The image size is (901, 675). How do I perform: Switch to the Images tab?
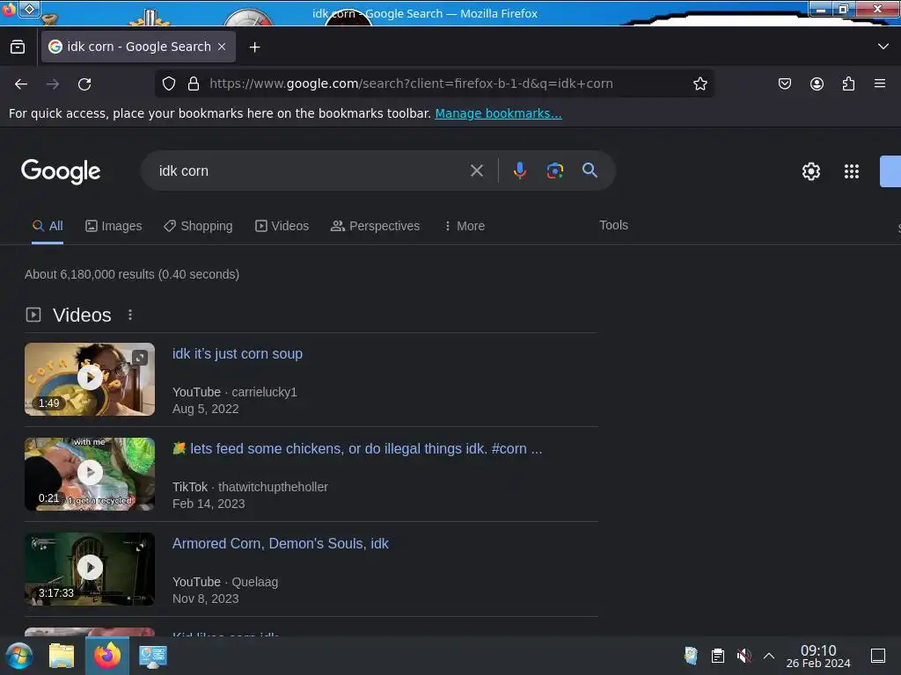click(x=114, y=226)
